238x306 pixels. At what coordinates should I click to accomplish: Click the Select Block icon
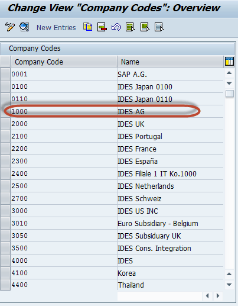click(145, 27)
